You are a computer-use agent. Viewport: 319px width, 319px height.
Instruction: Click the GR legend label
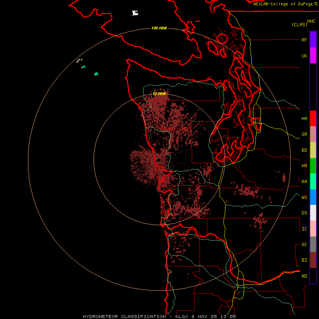(x=304, y=134)
